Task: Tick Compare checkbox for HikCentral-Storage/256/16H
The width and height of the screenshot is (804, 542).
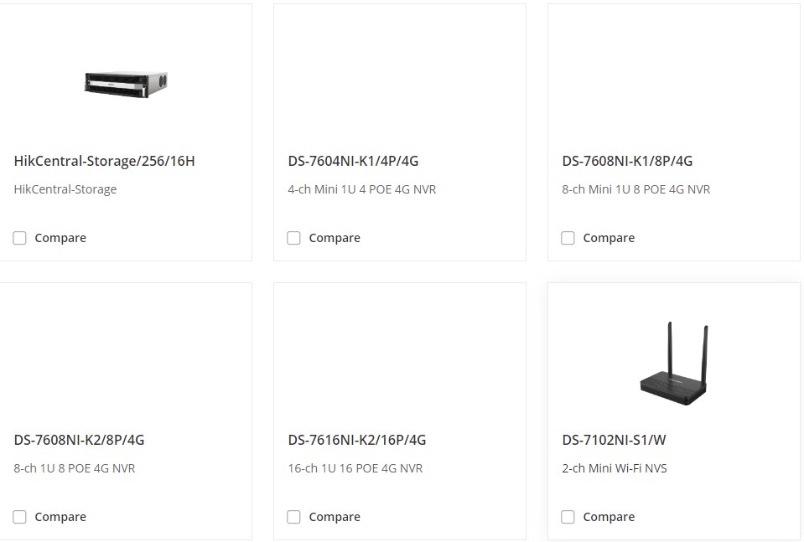Action: [x=19, y=238]
